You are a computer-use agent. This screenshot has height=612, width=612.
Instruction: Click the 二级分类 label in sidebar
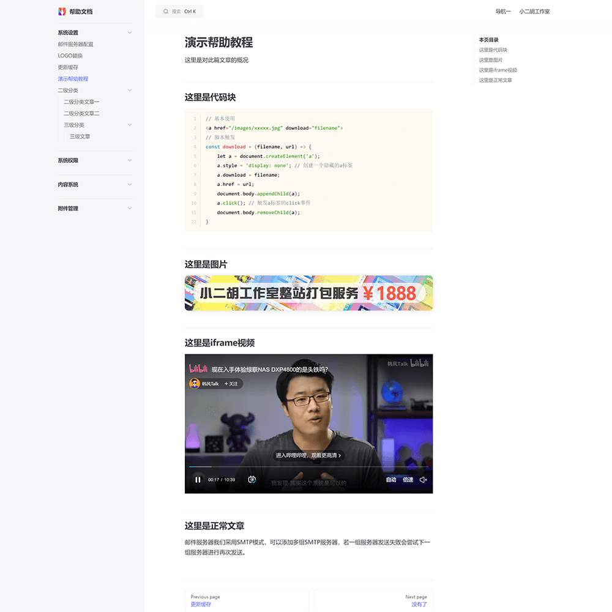point(68,91)
